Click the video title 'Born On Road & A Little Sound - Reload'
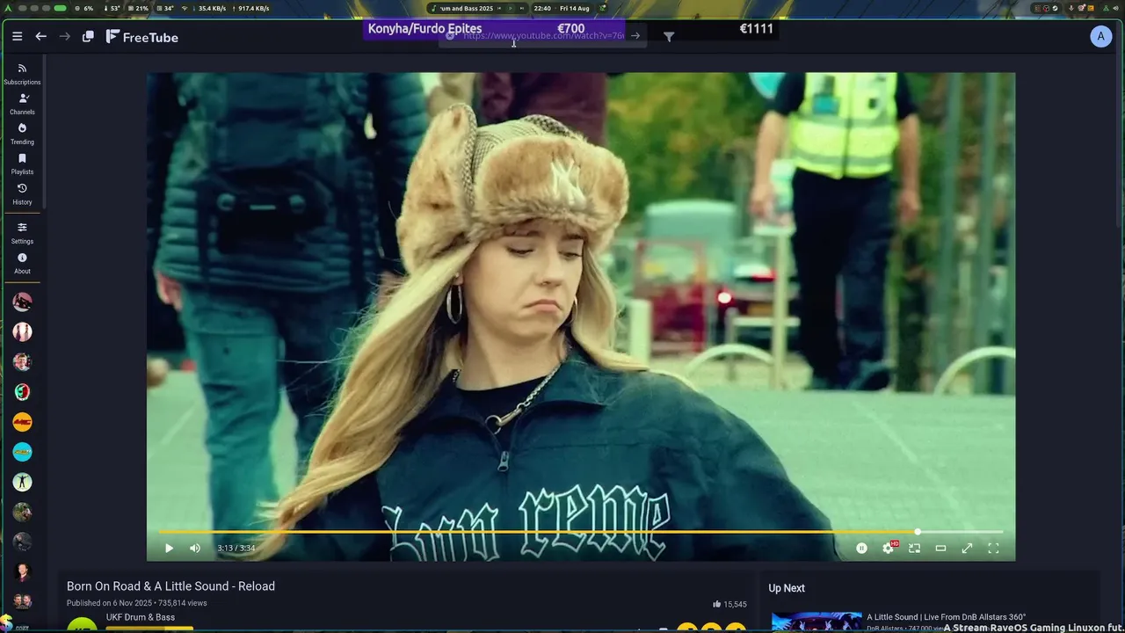The image size is (1125, 633). (x=171, y=586)
